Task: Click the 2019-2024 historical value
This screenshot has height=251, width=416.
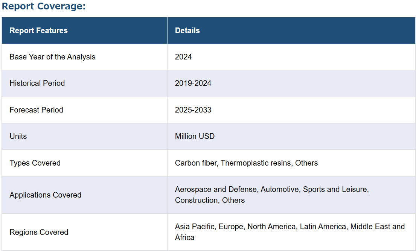Action: coord(193,83)
